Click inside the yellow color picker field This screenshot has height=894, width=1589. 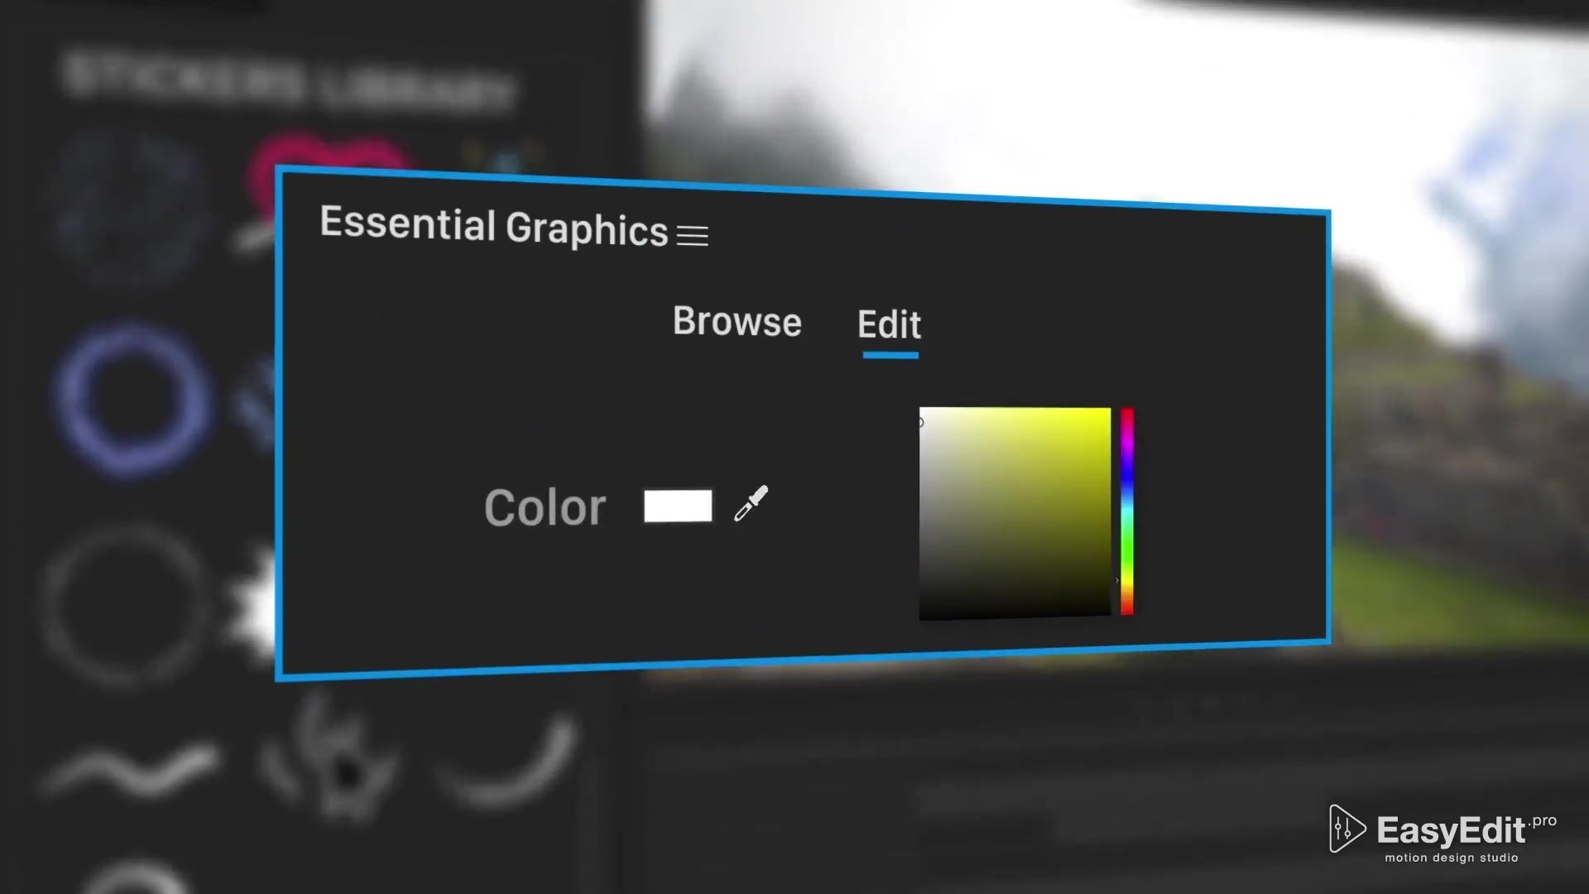tap(1015, 512)
